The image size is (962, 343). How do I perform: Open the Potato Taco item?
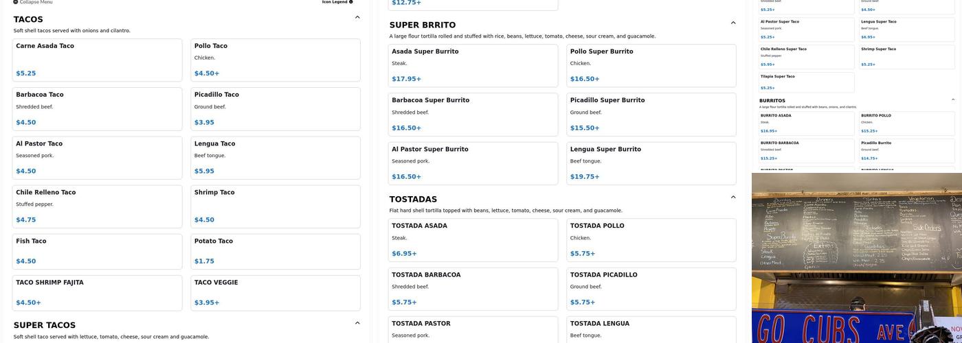pyautogui.click(x=275, y=251)
